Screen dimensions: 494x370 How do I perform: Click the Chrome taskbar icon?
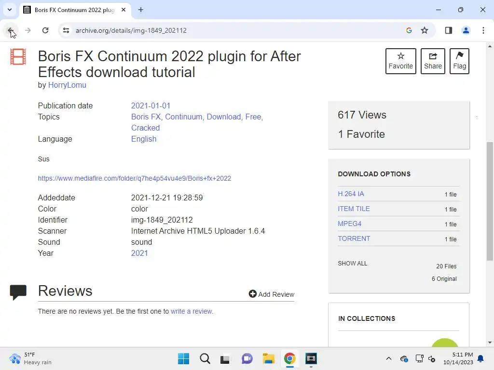coord(289,358)
